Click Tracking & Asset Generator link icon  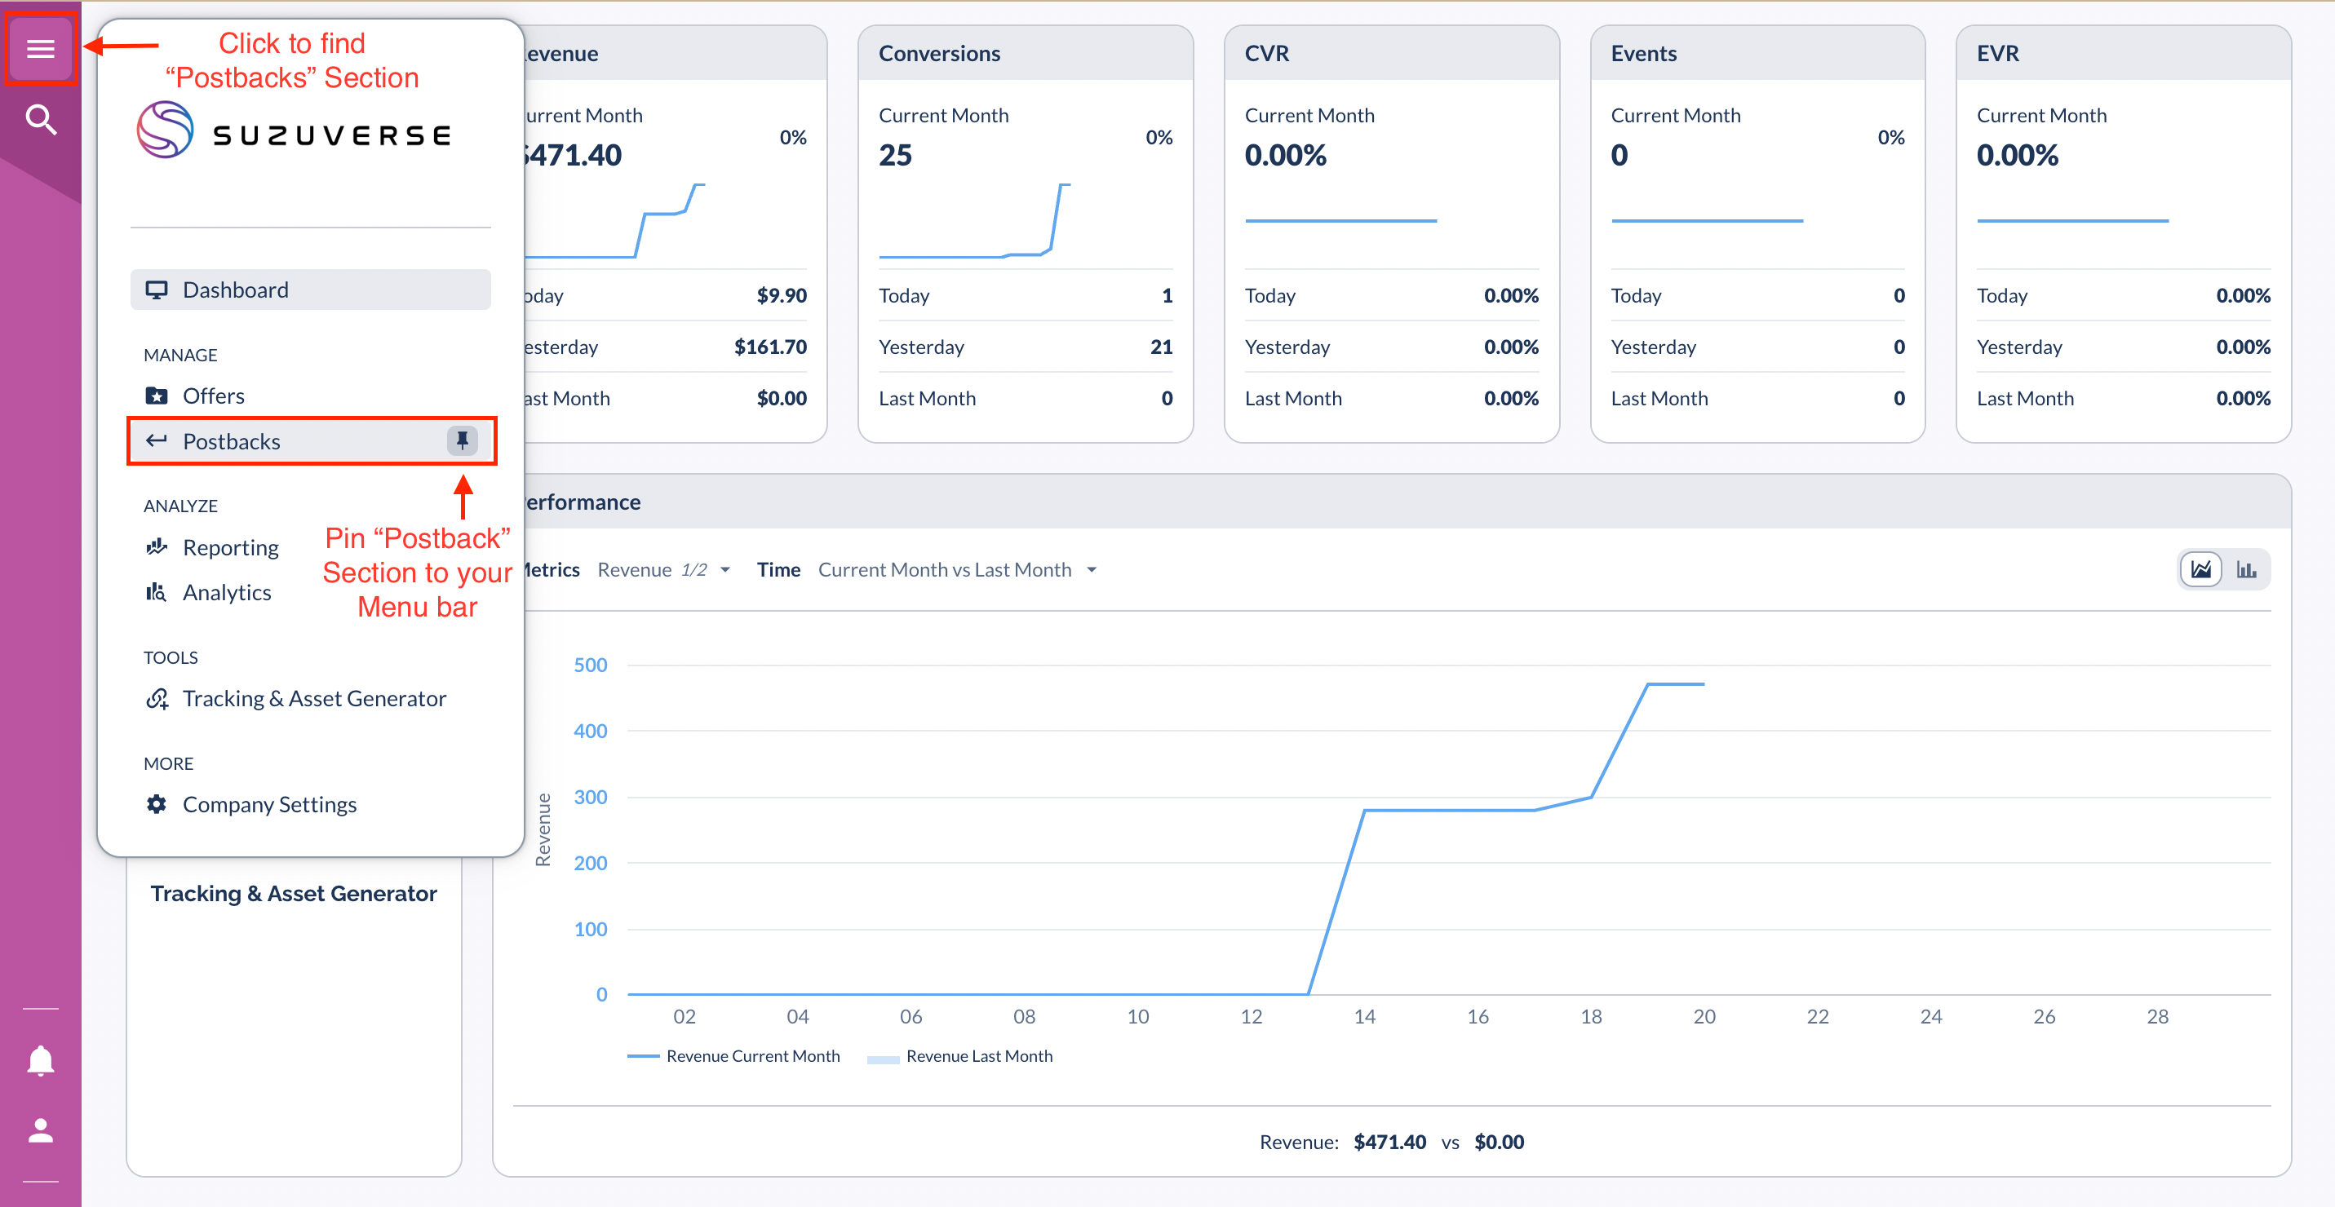(x=156, y=699)
